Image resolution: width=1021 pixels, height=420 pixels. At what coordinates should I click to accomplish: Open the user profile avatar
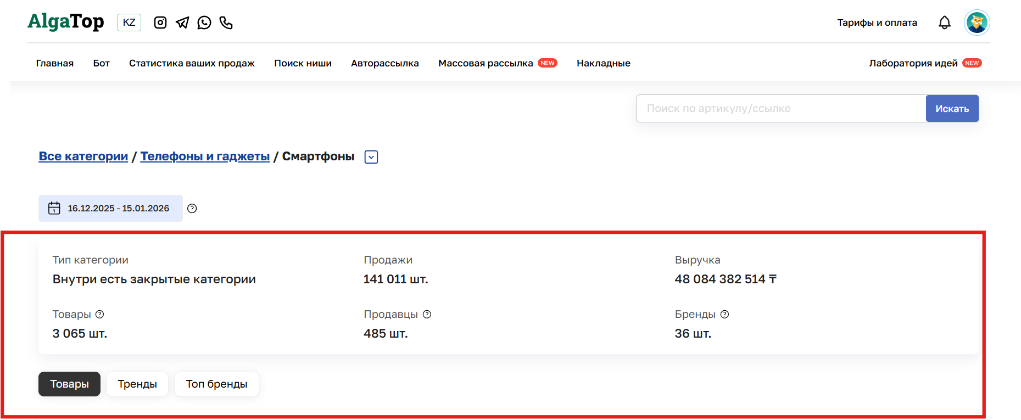coord(977,23)
